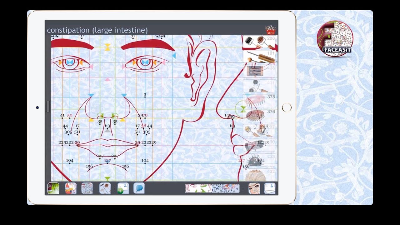400x225 pixels.
Task: Choose tool 411 small roller
Action: point(259,86)
